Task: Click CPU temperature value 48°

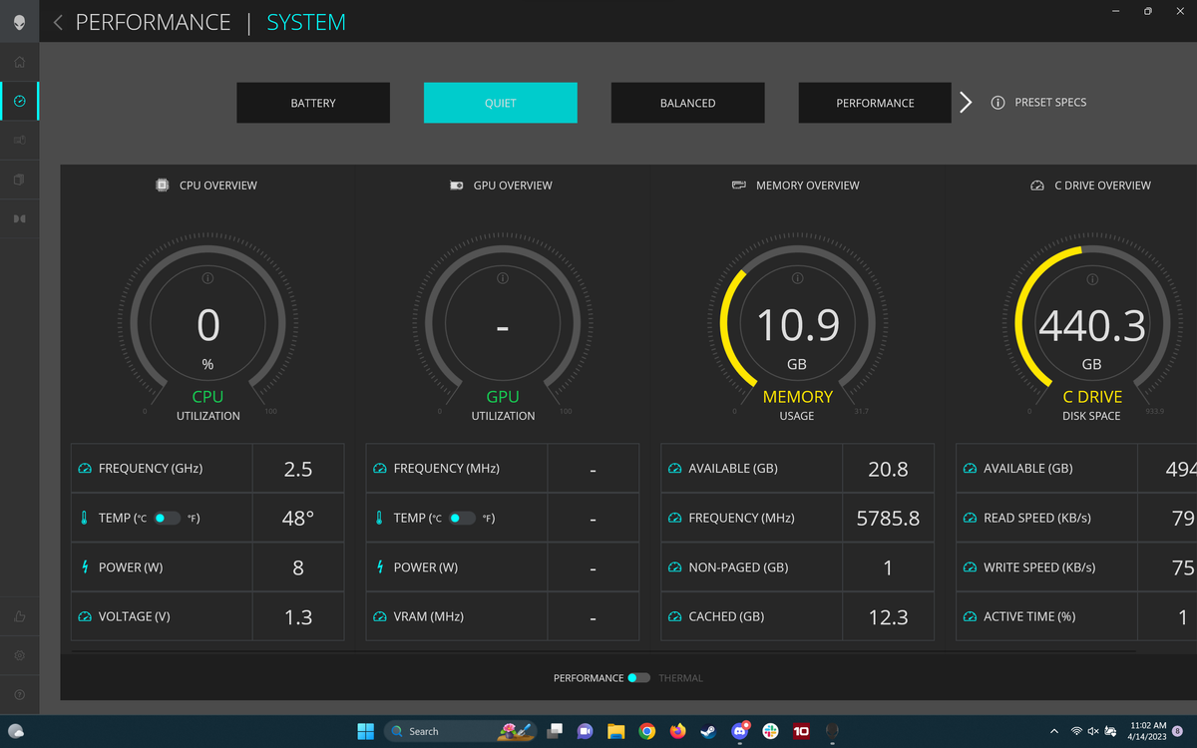Action: (x=298, y=519)
